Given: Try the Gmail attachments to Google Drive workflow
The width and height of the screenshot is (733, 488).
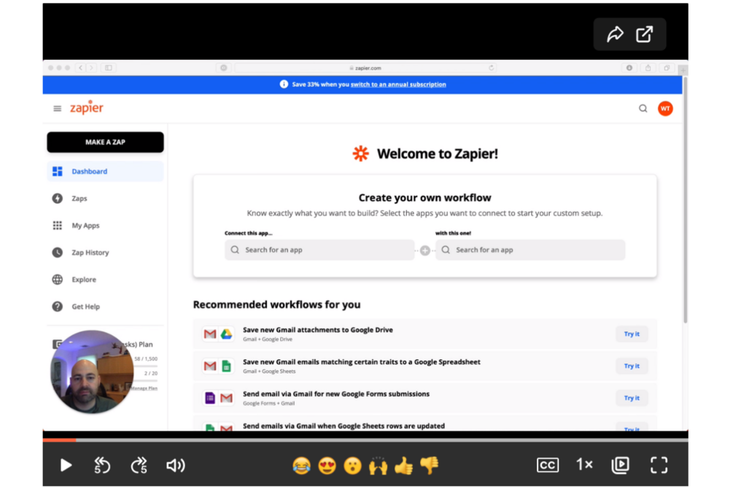Looking at the screenshot, I should (632, 334).
